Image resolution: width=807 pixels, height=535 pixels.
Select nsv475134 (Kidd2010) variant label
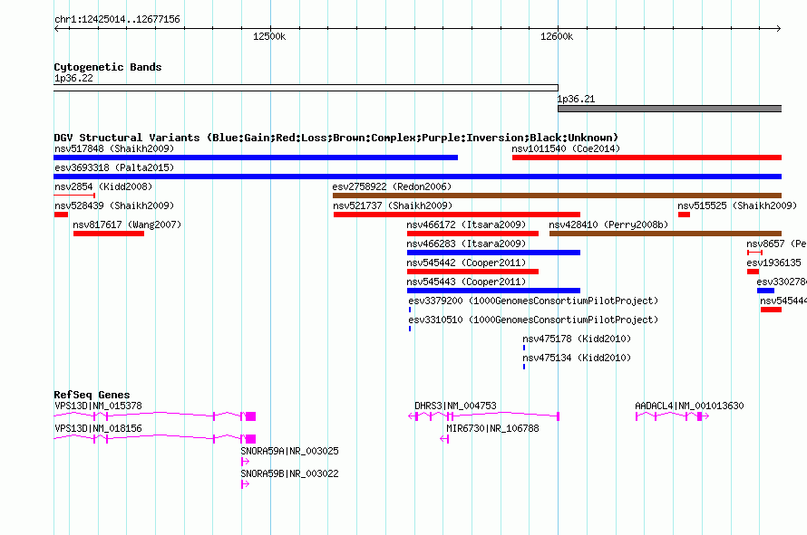point(577,358)
